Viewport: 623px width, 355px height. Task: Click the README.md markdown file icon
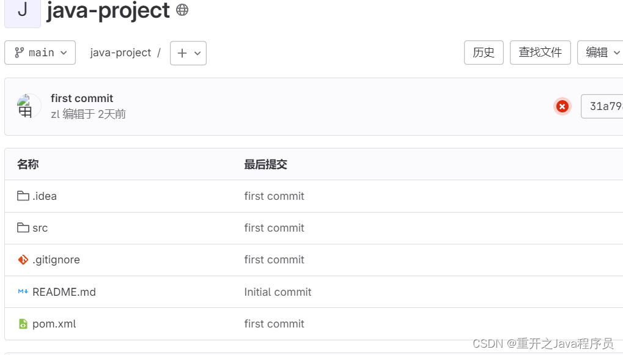(x=23, y=291)
